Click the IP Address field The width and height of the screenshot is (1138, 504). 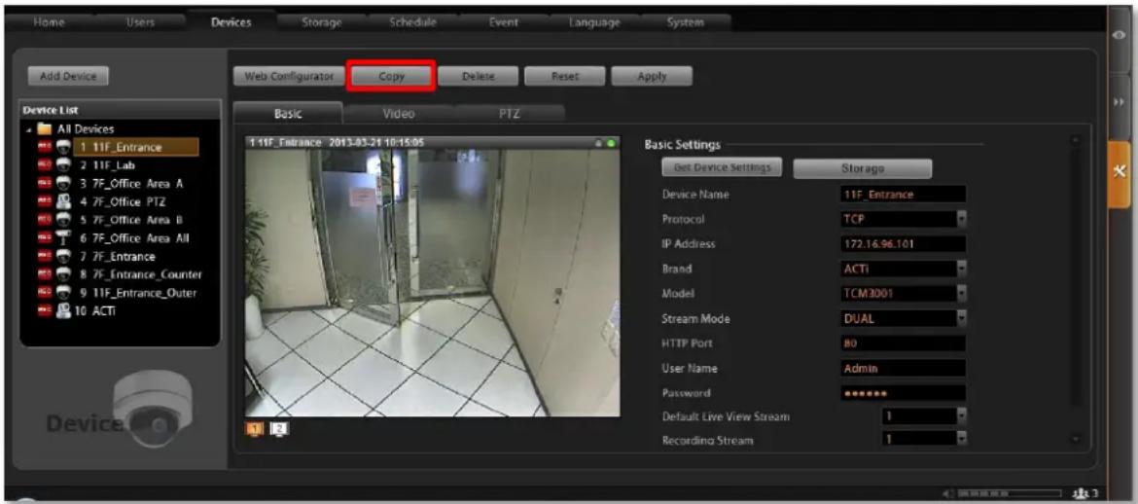coord(903,244)
